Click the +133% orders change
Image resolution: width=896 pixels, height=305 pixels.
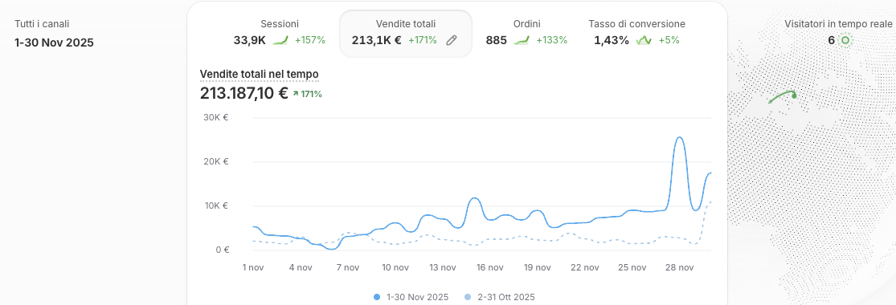[x=551, y=40]
